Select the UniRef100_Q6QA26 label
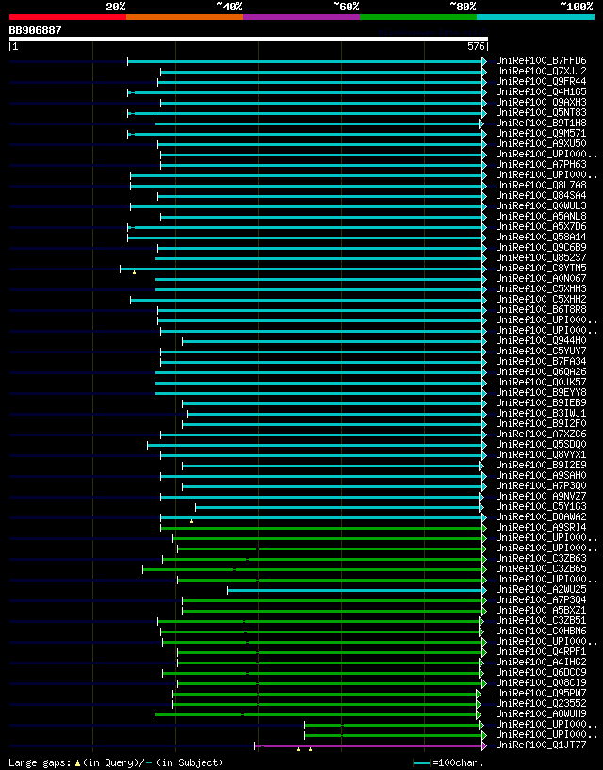The image size is (603, 770). (x=541, y=371)
